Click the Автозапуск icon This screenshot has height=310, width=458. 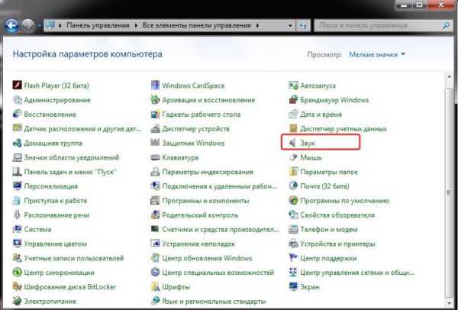(293, 86)
